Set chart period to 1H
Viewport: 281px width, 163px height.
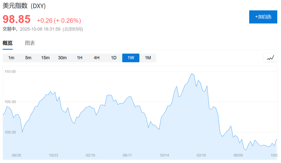80,58
